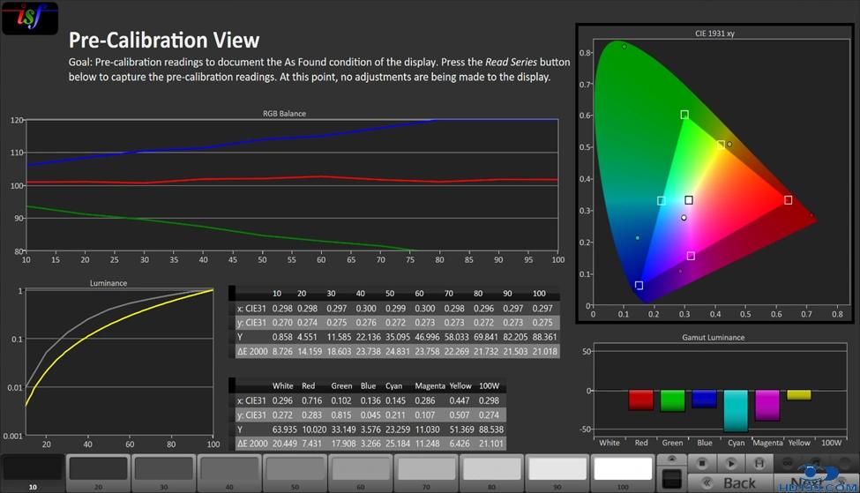
Task: Click the red target square in CIE chart
Action: [x=788, y=200]
